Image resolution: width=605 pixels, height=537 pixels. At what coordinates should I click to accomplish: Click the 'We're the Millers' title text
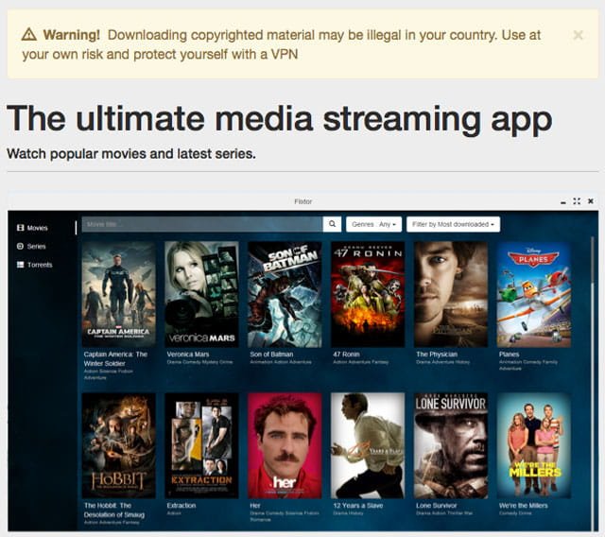click(x=523, y=506)
